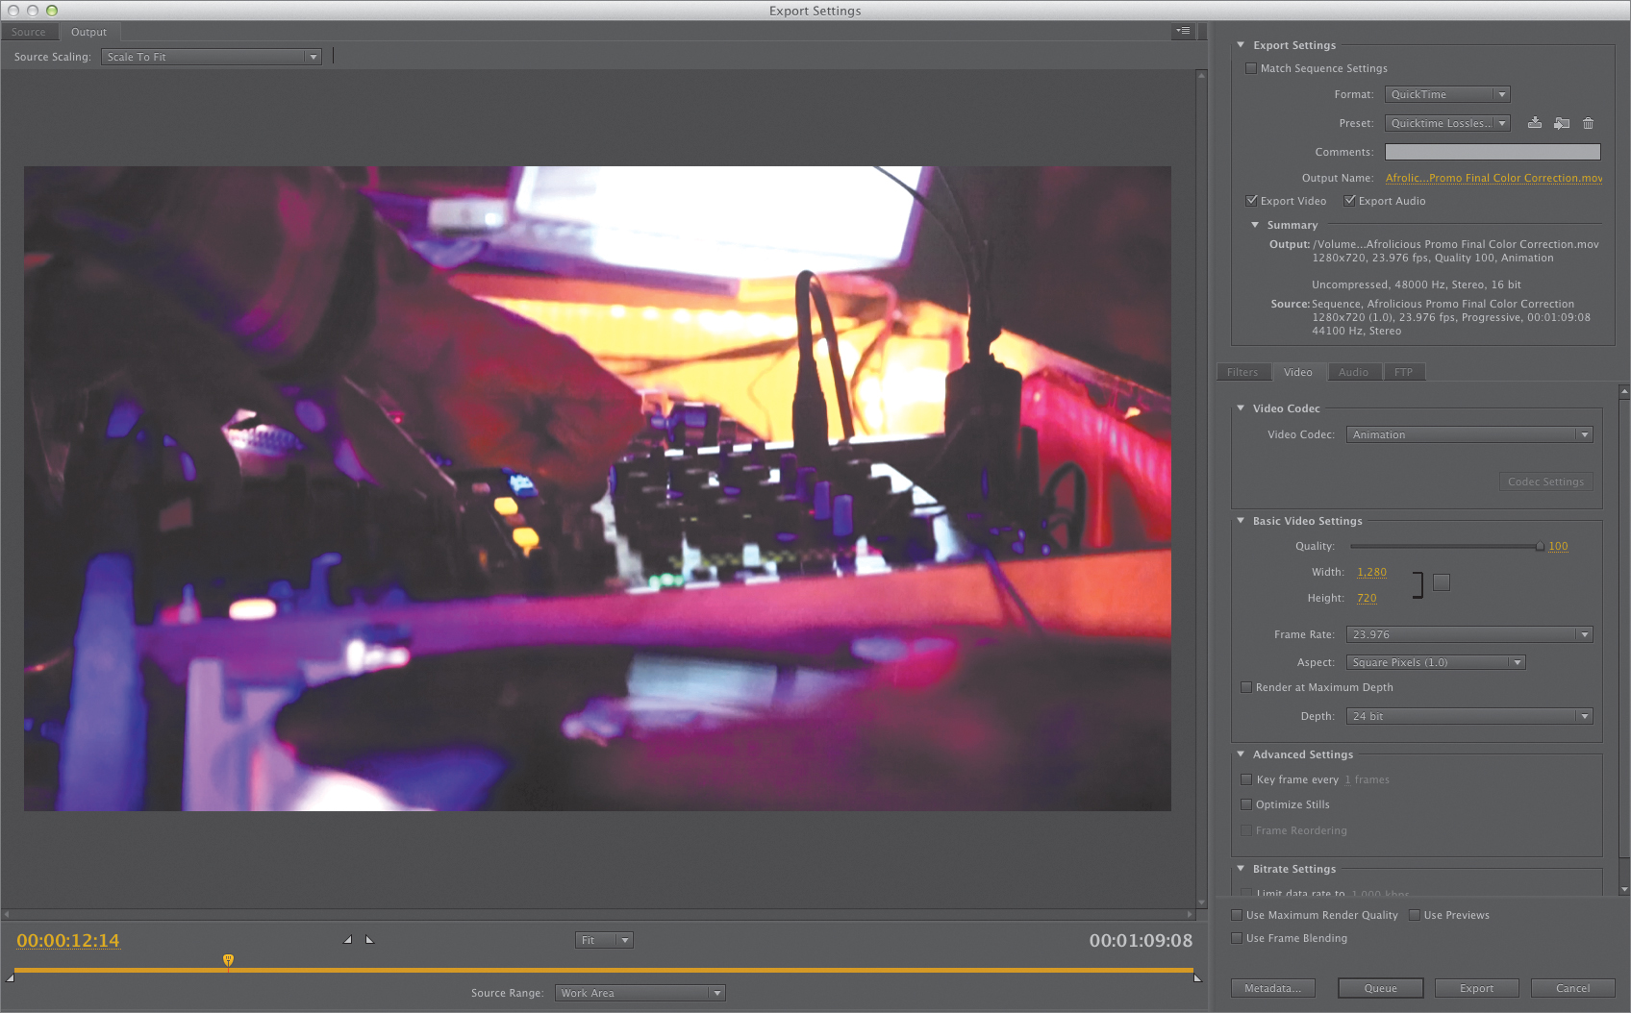Check the Use Previews option
The width and height of the screenshot is (1631, 1013).
(x=1415, y=915)
